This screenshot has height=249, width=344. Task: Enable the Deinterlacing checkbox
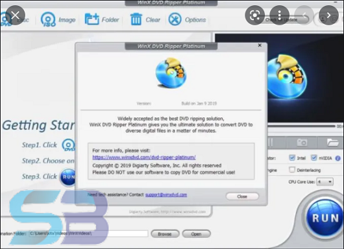292,170
